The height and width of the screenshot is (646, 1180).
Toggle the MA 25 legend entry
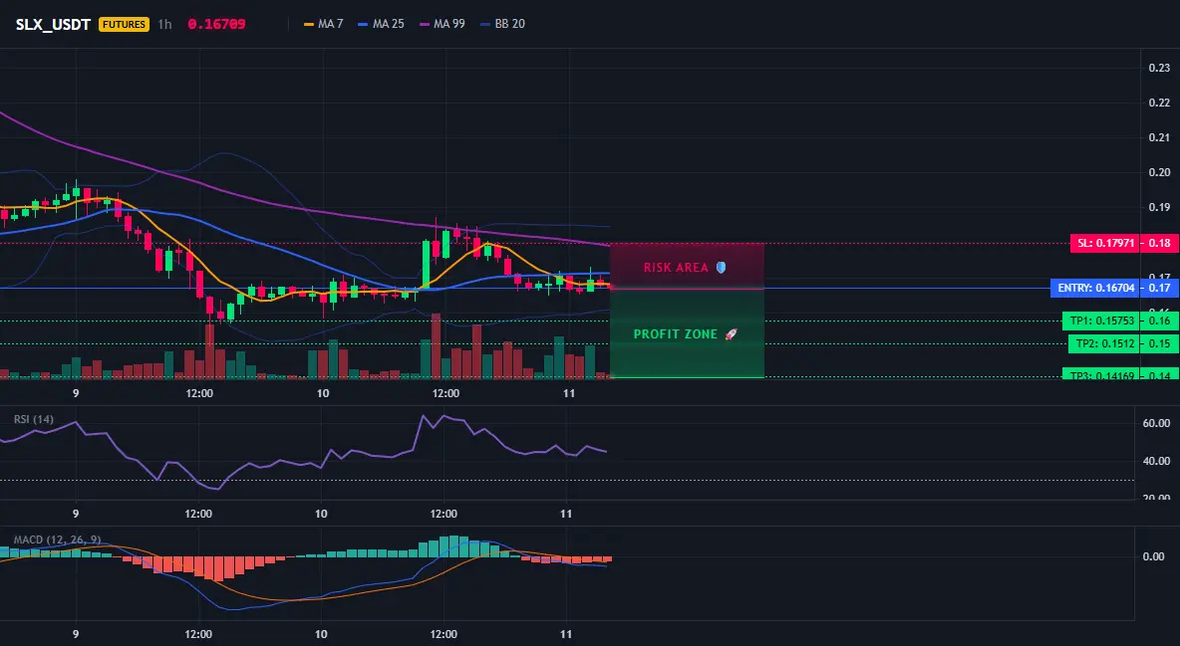[382, 24]
